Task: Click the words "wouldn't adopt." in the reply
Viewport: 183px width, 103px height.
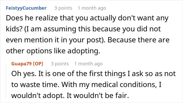Action: click(38, 96)
